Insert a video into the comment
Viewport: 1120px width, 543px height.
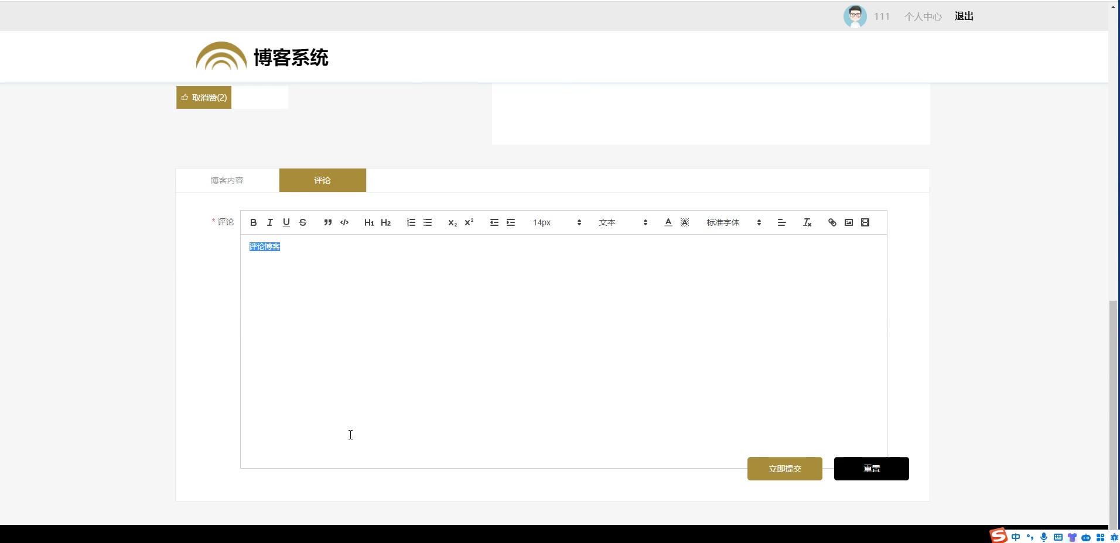[865, 222]
